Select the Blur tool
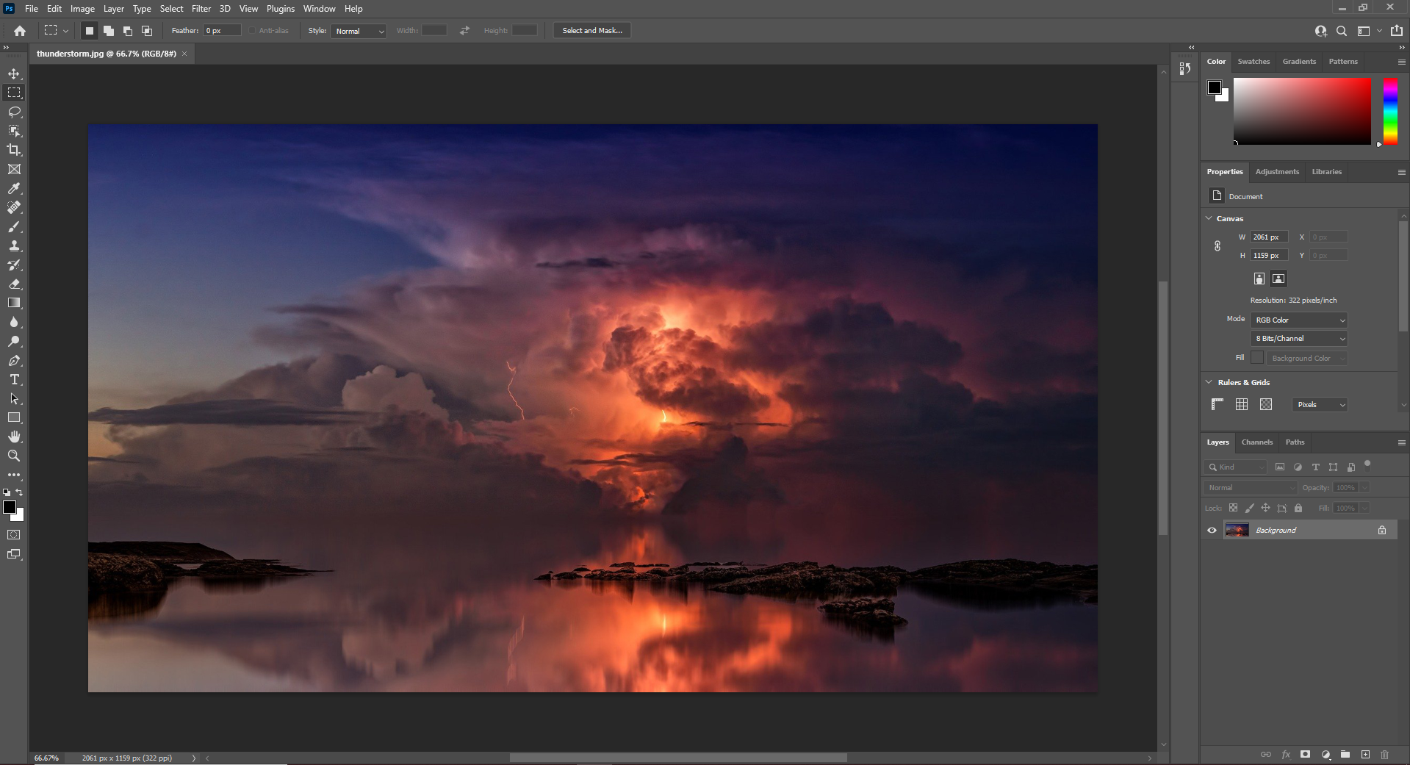 pos(14,322)
